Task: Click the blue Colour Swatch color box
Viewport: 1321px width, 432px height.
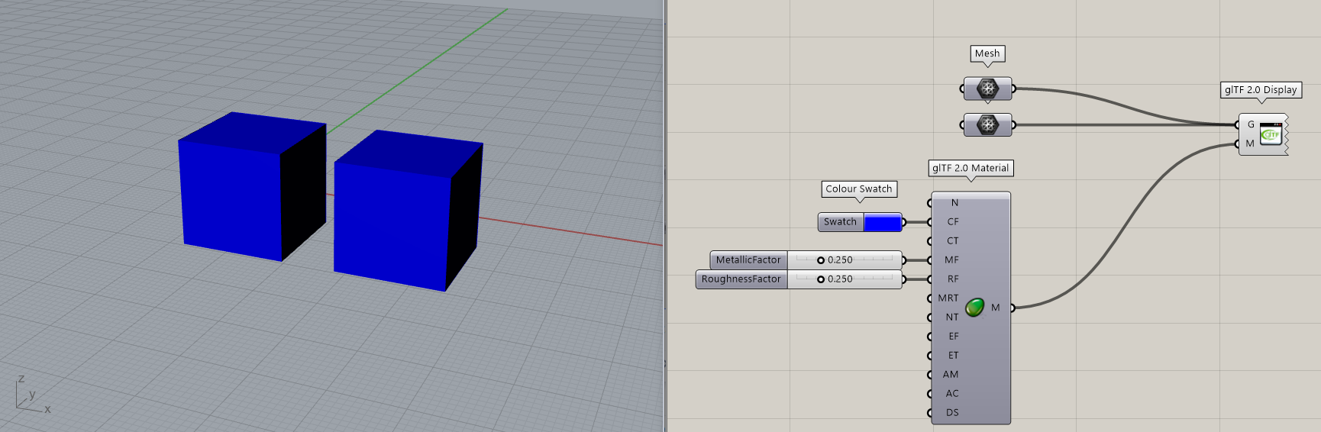Action: coord(882,222)
